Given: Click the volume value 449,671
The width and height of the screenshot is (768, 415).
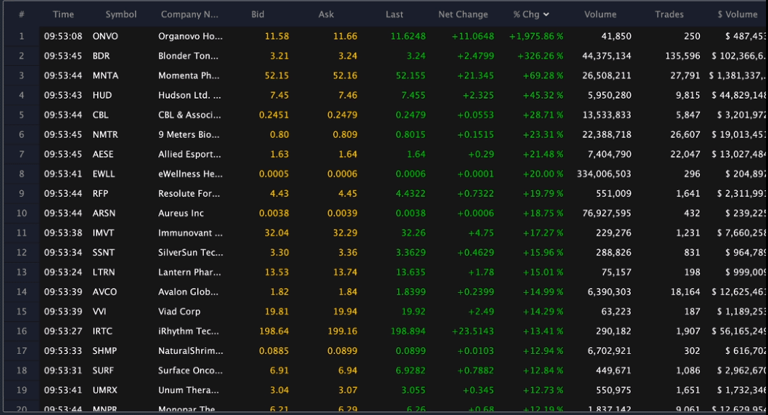Looking at the screenshot, I should pos(613,370).
